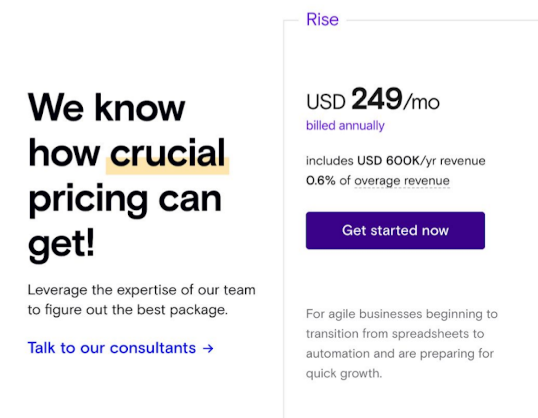This screenshot has height=418, width=538.
Task: Select the purple "billed annually" text
Action: (345, 126)
